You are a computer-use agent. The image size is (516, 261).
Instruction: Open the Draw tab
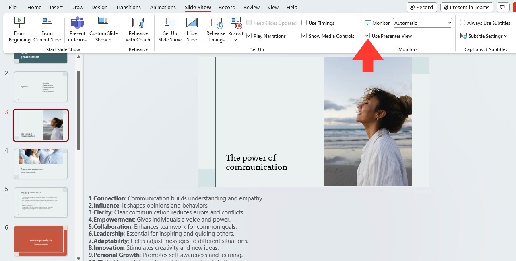[77, 7]
